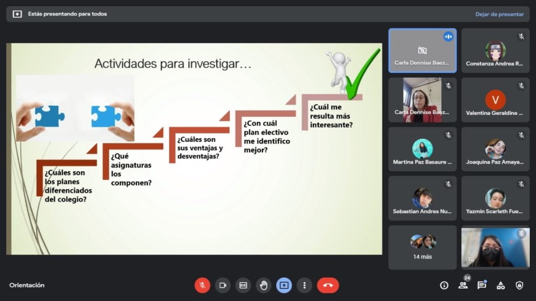Open host controls shield icon
The height and width of the screenshot is (301, 536).
(519, 285)
